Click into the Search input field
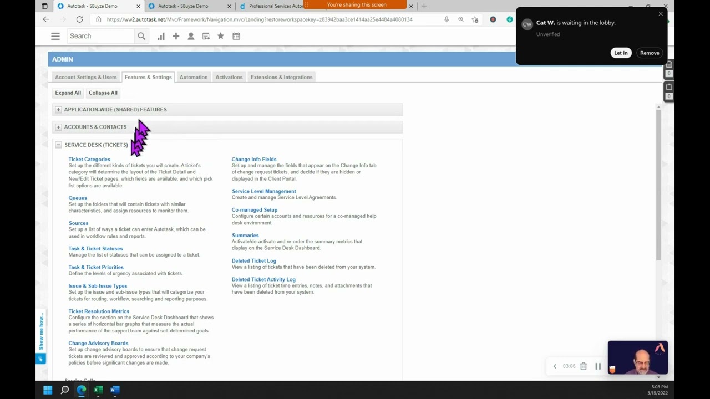 pos(100,36)
